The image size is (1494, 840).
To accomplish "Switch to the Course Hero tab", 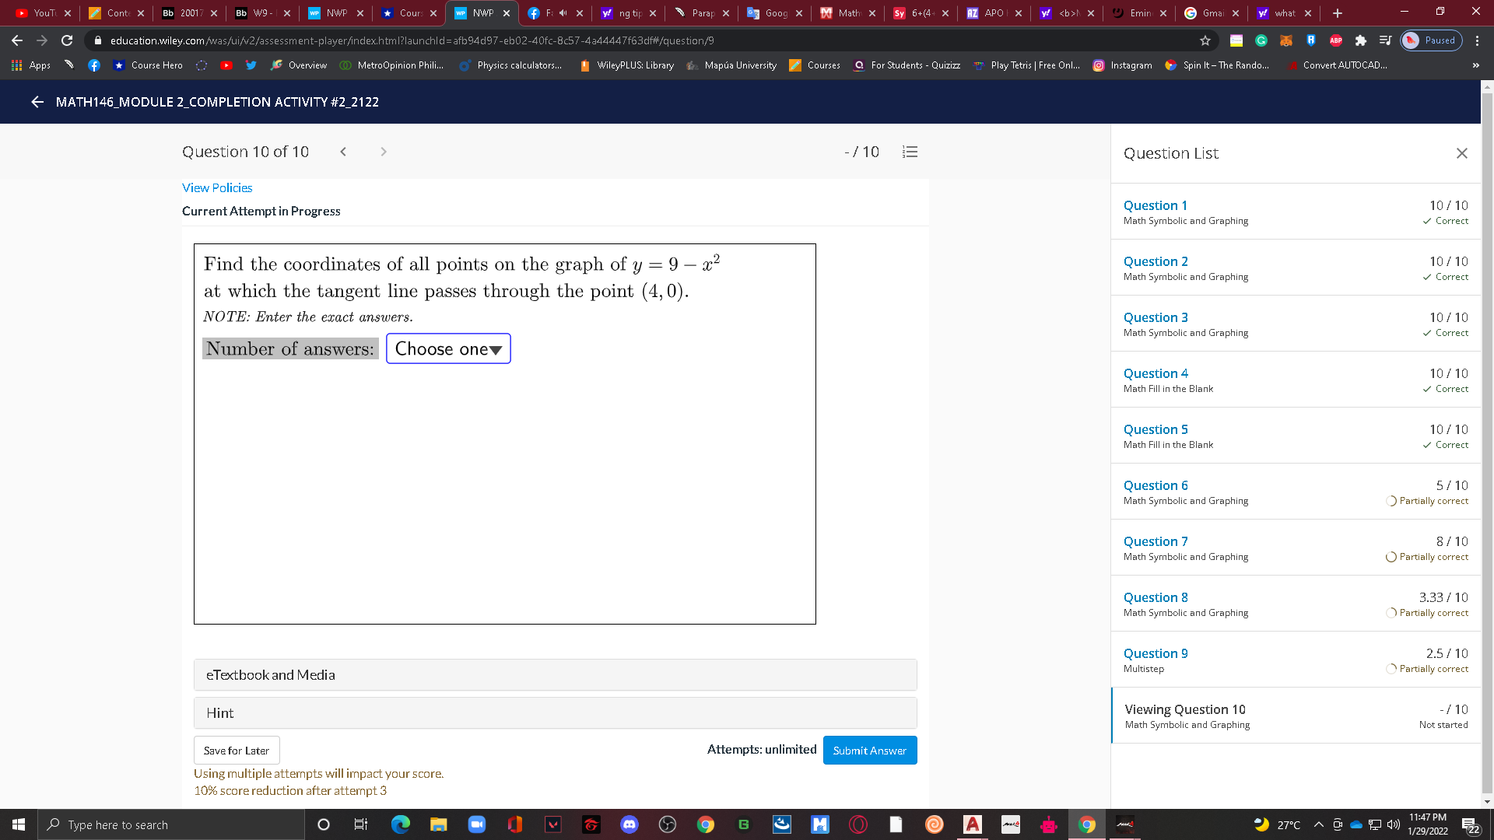I will pos(407,13).
